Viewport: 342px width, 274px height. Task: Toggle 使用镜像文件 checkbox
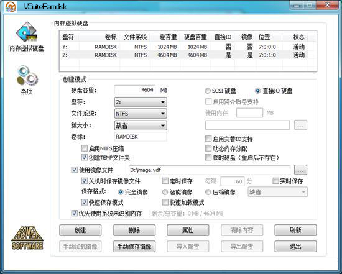tap(75, 170)
